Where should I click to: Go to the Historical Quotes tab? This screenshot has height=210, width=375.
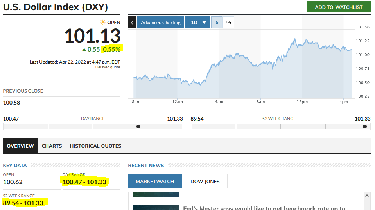(95, 146)
